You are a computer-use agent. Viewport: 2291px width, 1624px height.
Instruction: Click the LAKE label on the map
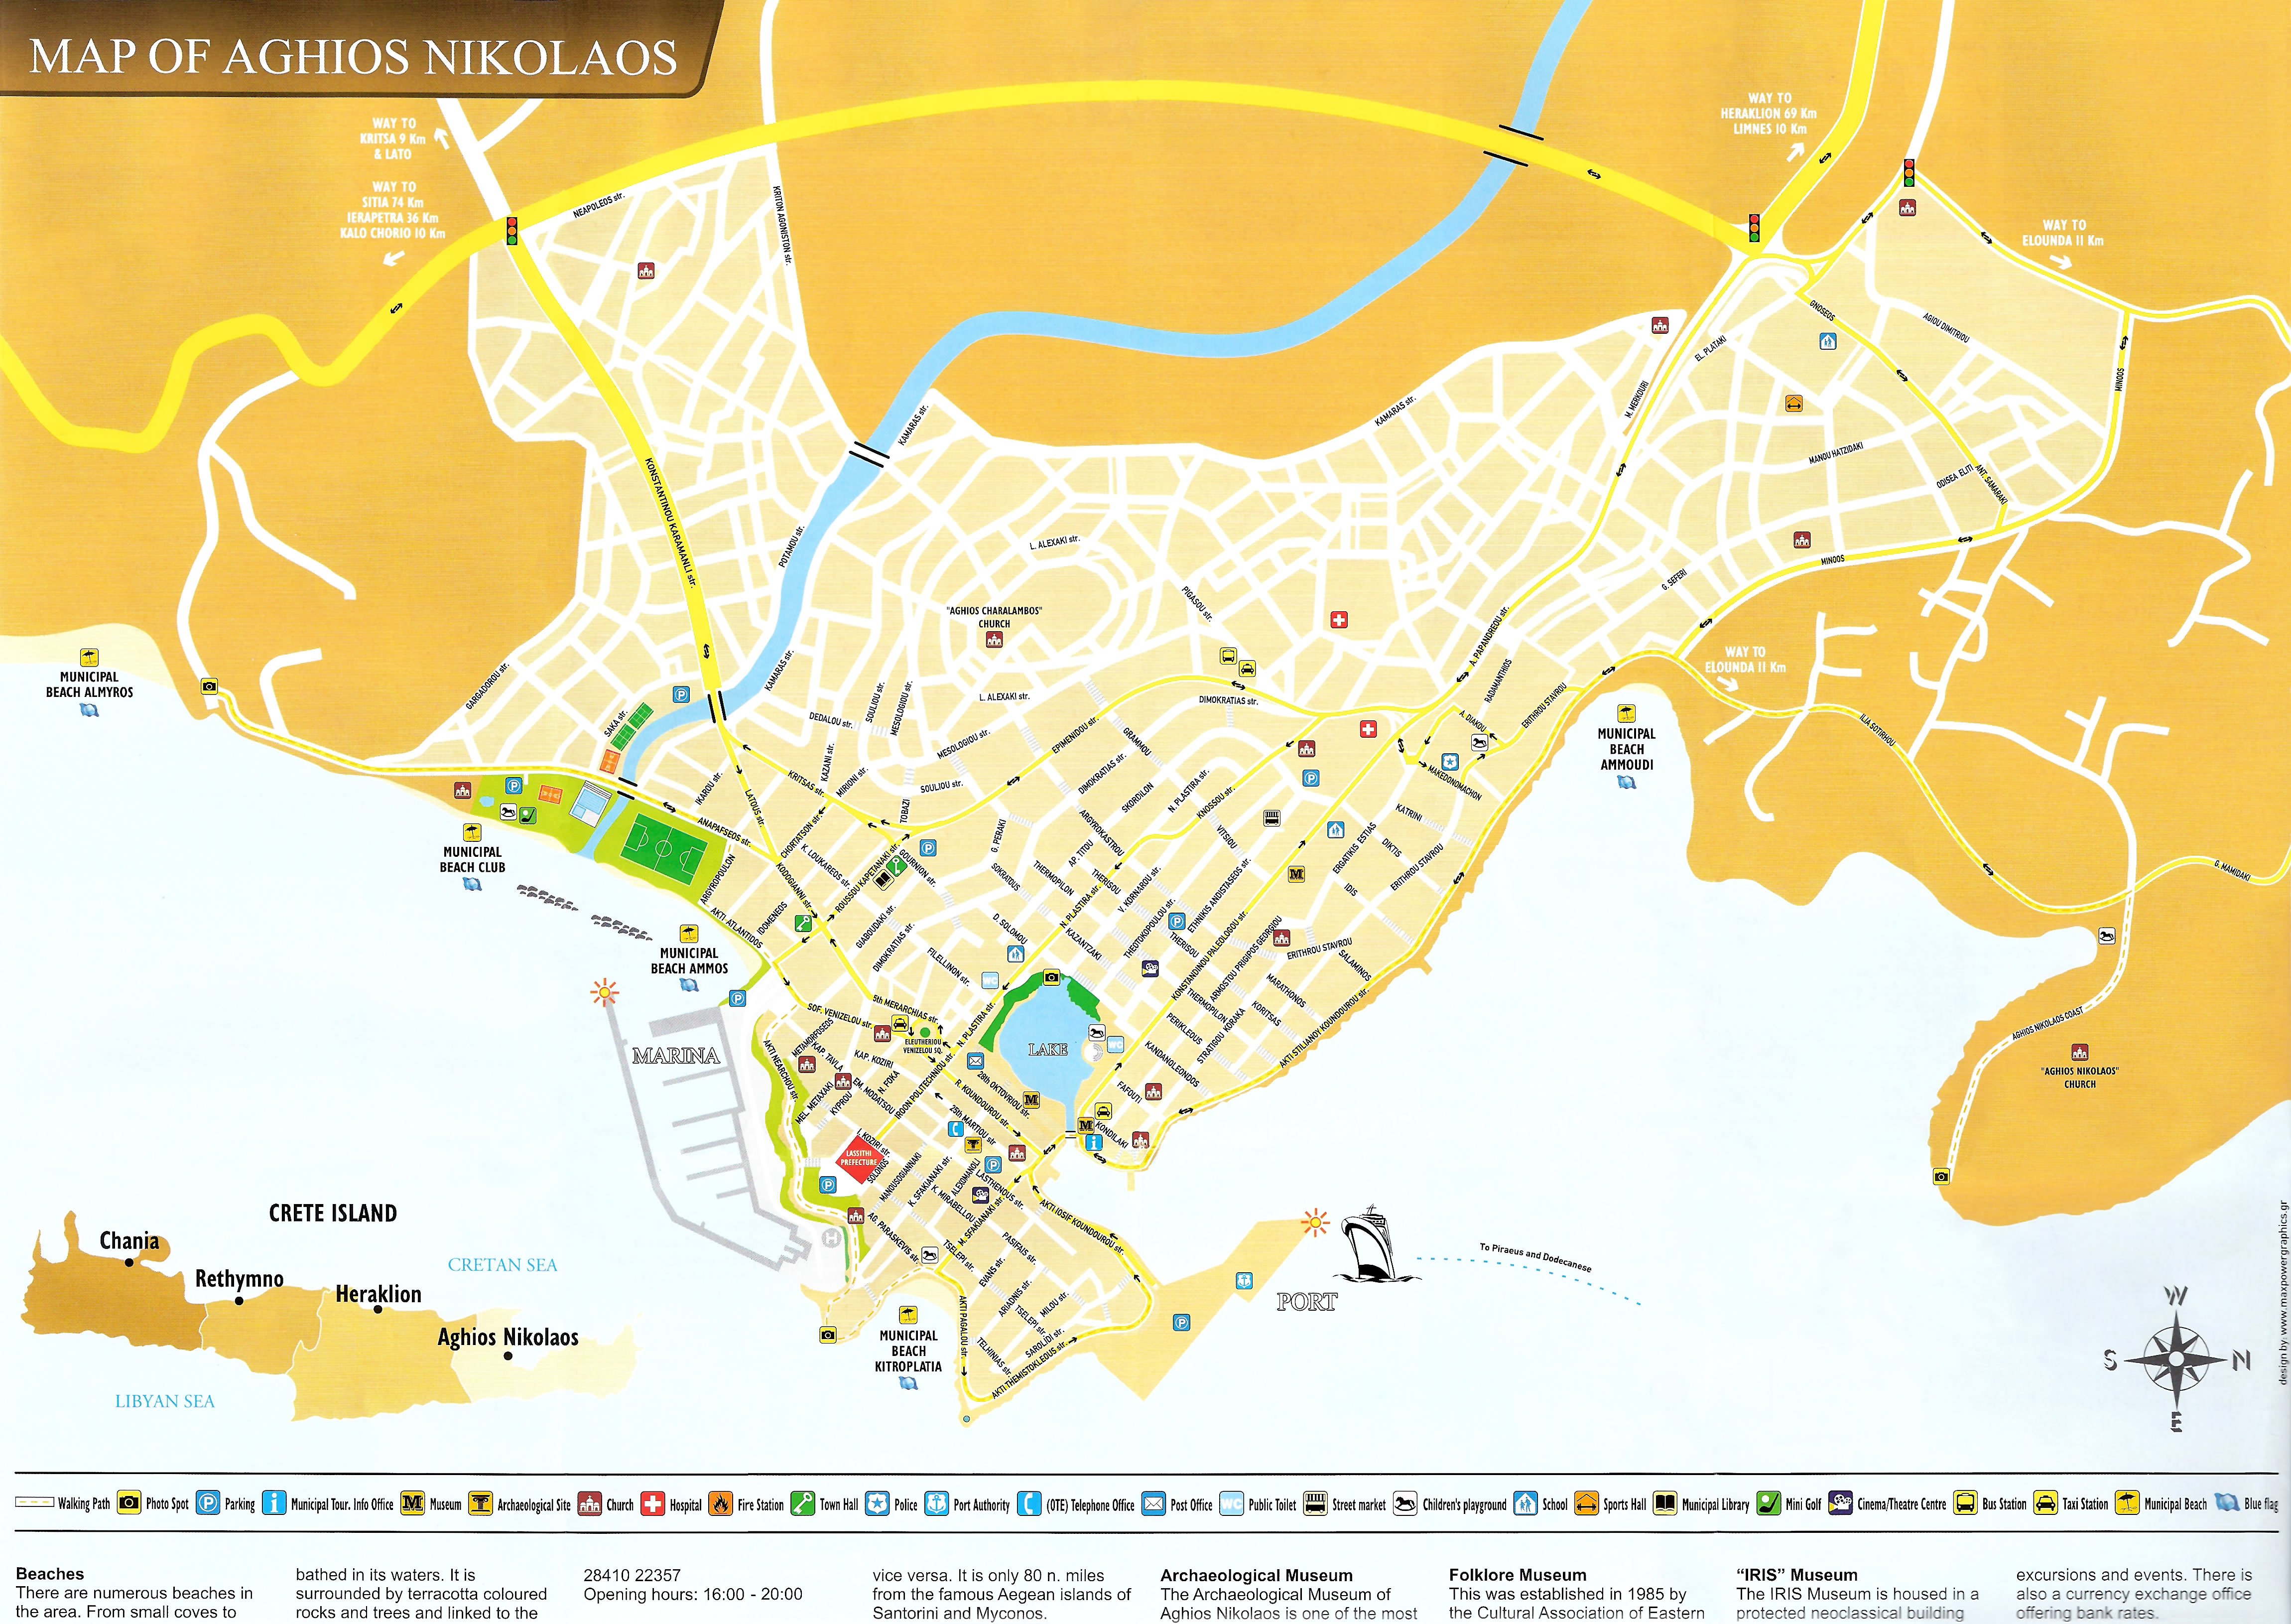(x=1047, y=1049)
